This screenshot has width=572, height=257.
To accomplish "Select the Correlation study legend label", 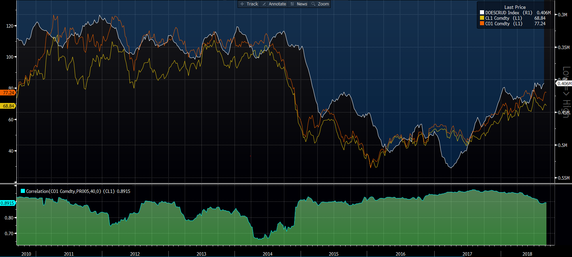I will coord(78,191).
